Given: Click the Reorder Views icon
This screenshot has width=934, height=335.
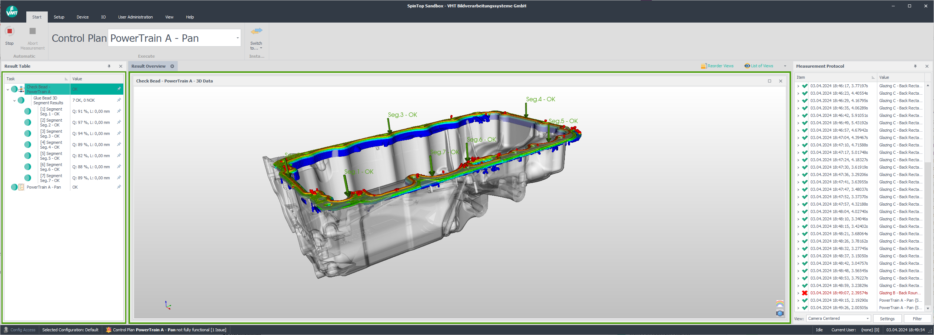Looking at the screenshot, I should pyautogui.click(x=704, y=66).
